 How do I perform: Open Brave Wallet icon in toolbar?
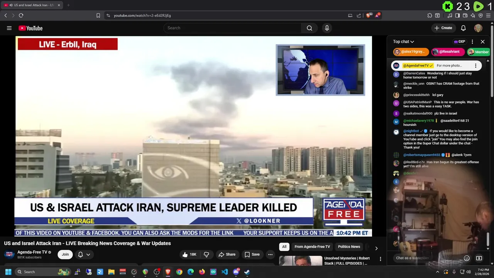click(465, 15)
